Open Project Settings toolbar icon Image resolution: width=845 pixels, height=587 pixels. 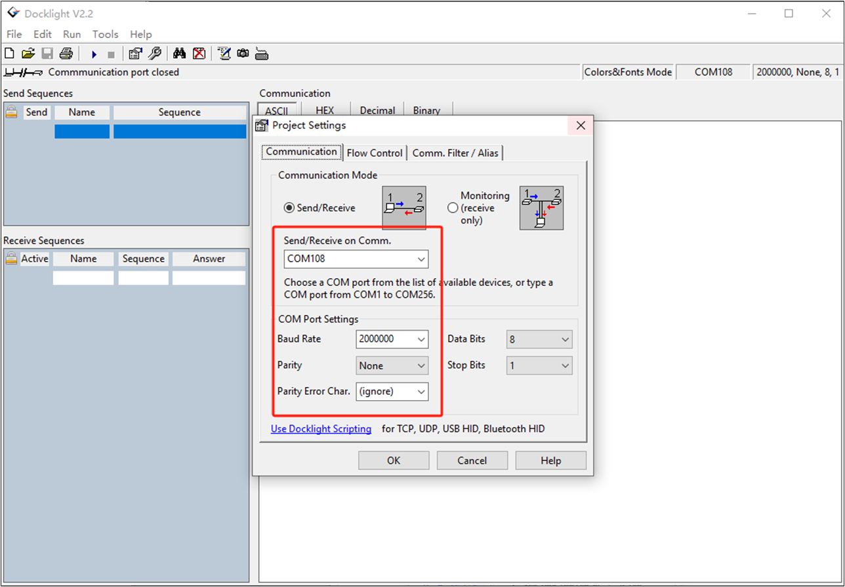click(135, 54)
